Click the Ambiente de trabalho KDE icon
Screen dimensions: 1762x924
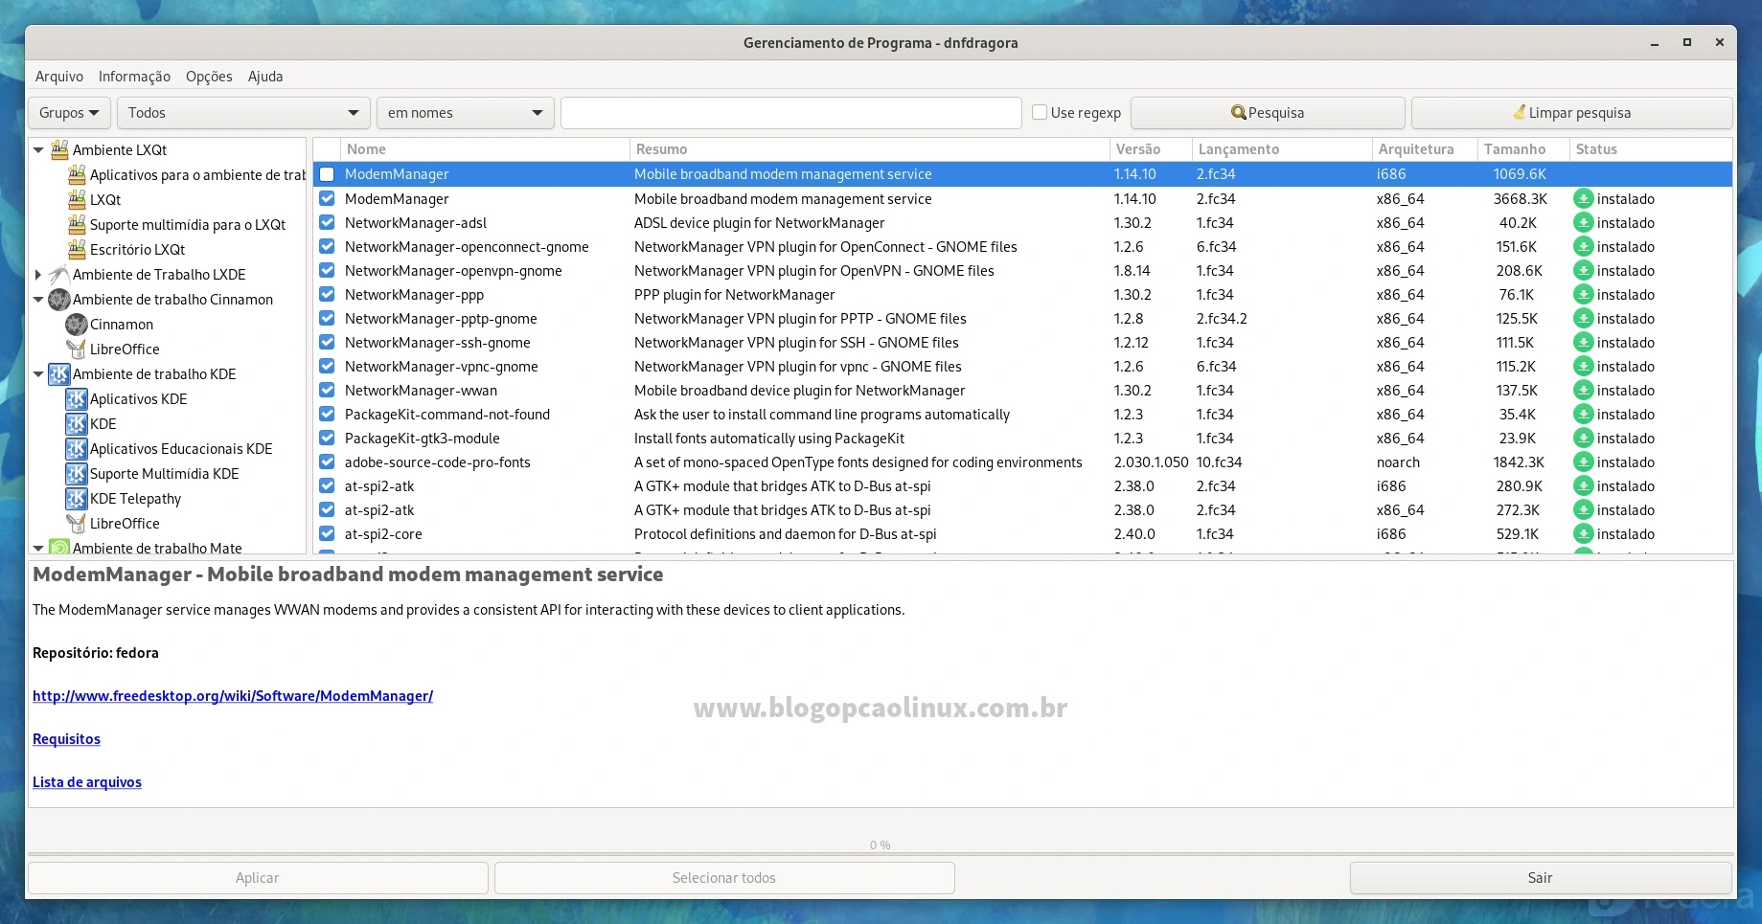pos(59,373)
